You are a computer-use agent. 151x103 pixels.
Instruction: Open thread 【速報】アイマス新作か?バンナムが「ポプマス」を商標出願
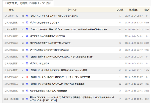[57, 84]
